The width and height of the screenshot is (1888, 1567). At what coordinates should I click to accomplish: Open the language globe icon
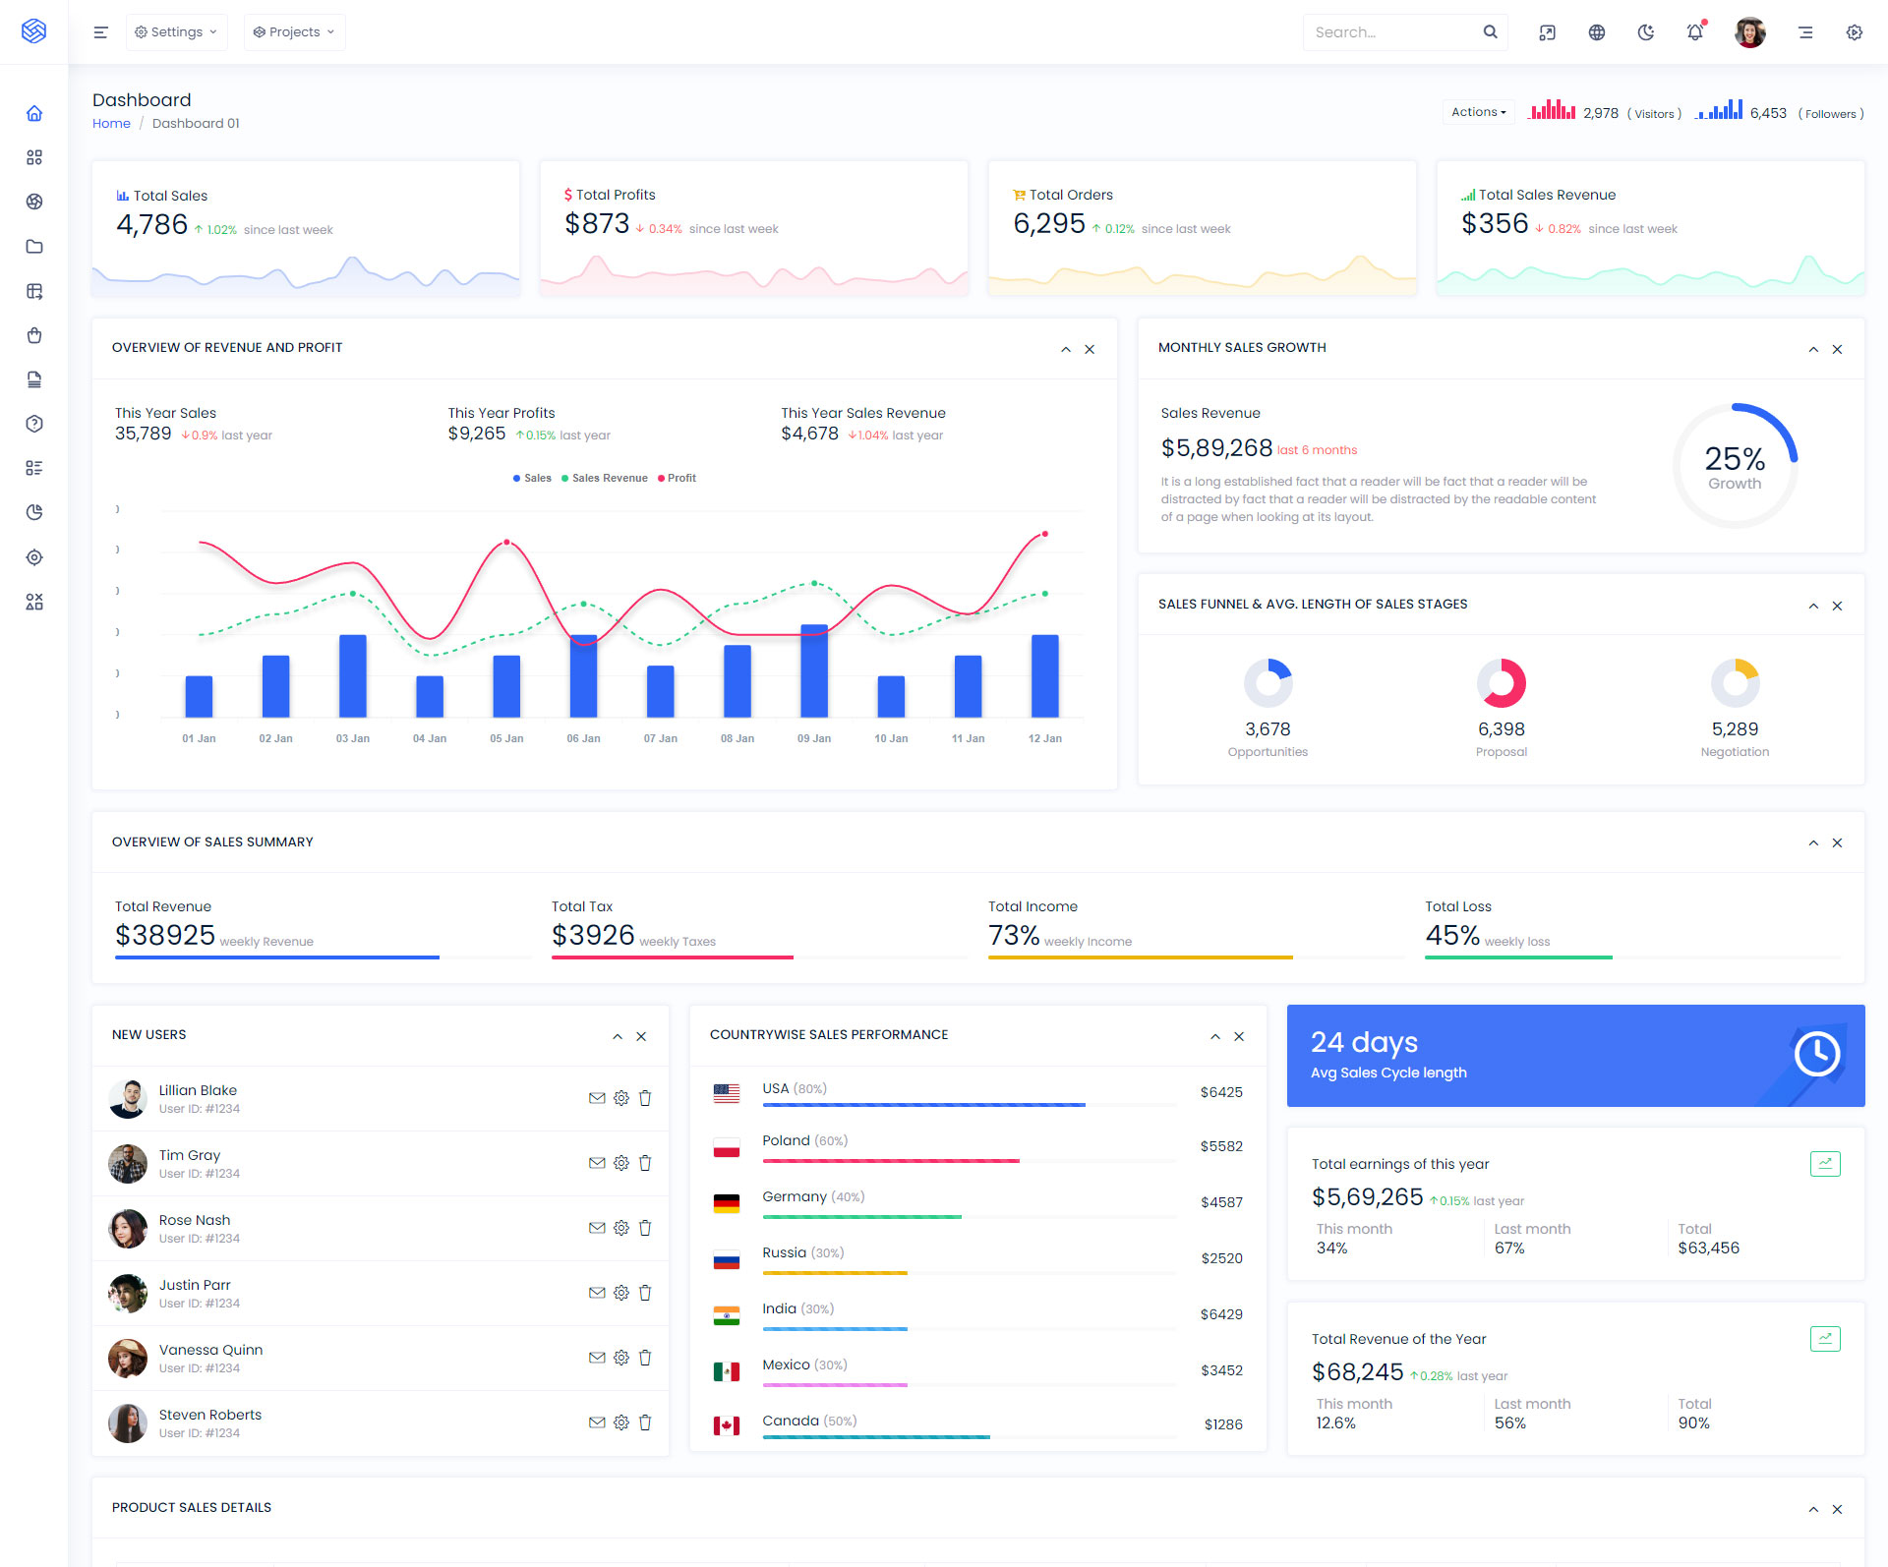tap(1597, 32)
